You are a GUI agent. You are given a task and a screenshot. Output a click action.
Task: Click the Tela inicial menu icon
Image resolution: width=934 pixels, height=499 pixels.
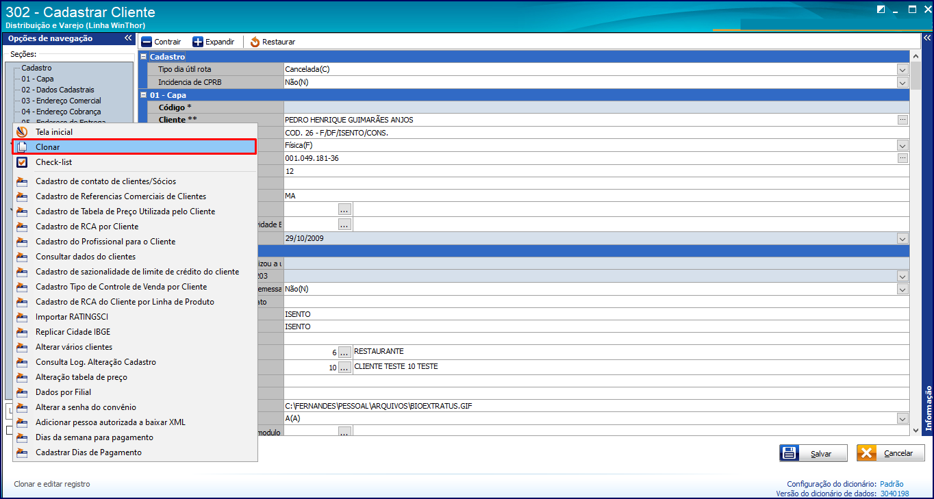pos(22,132)
